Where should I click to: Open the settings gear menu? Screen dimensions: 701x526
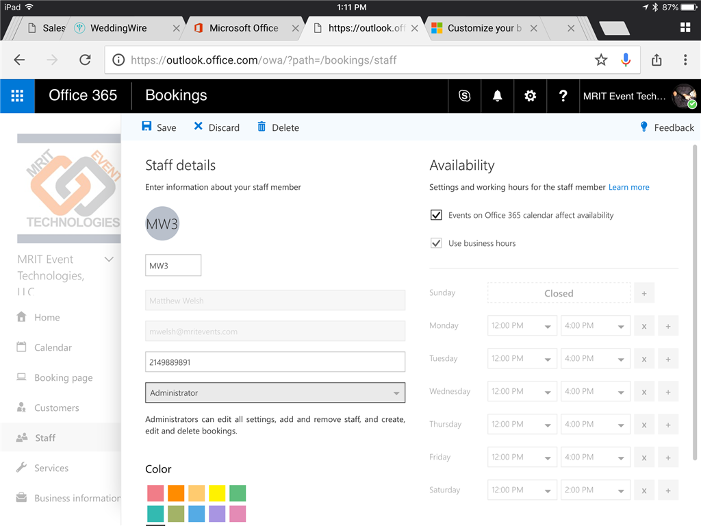pyautogui.click(x=531, y=96)
